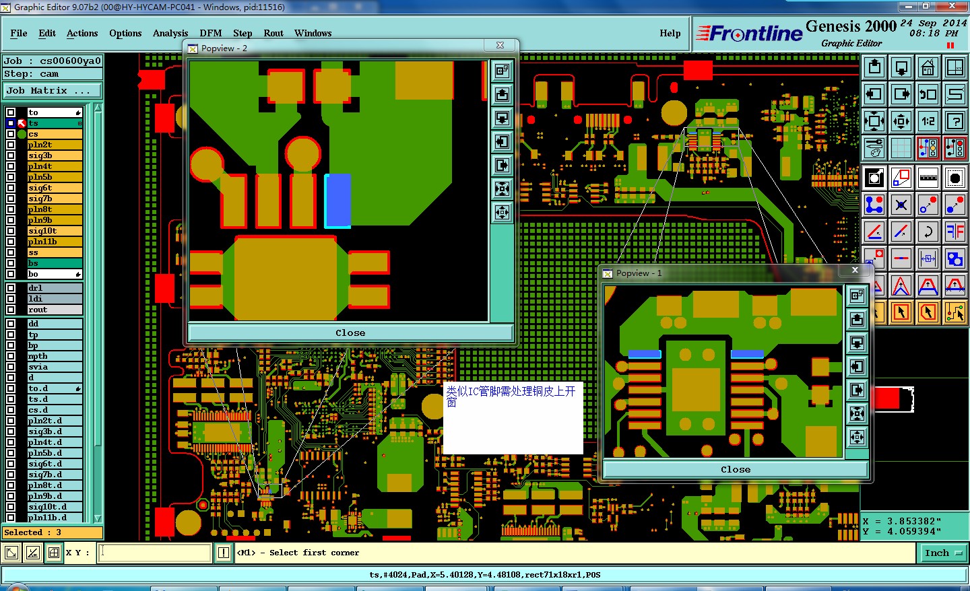970x591 pixels.
Task: Click the home view icon
Action: (928, 67)
